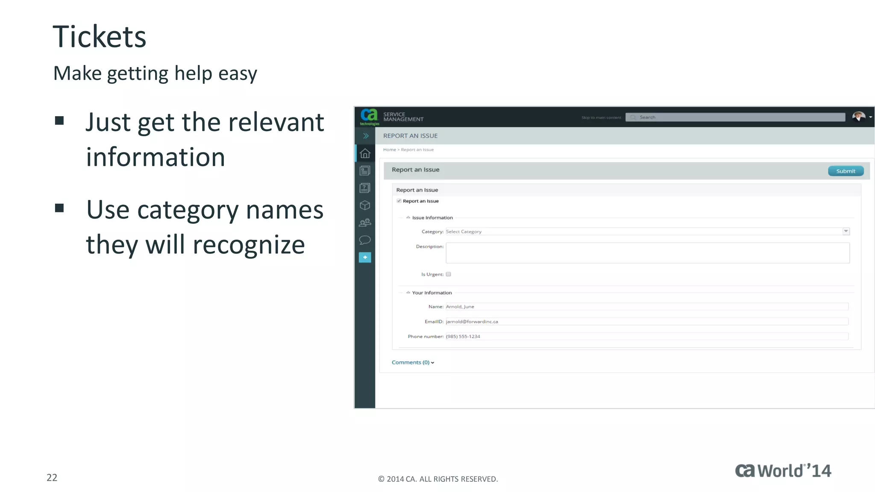Open the catalog cube icon

[365, 205]
